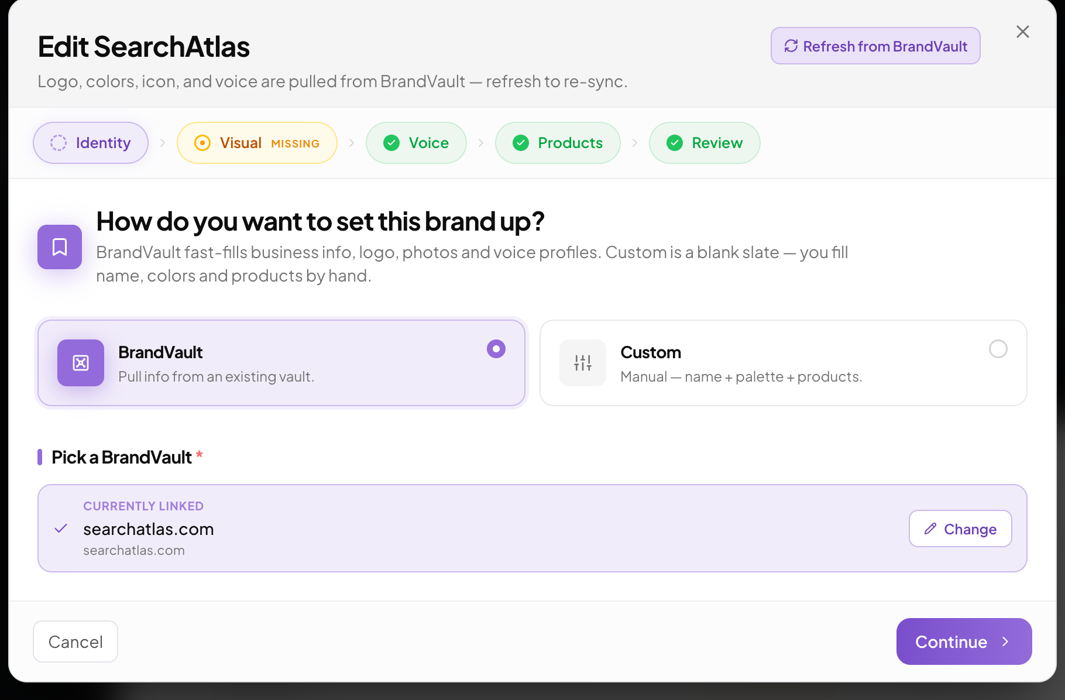Click the orange target icon on Visual

(202, 143)
